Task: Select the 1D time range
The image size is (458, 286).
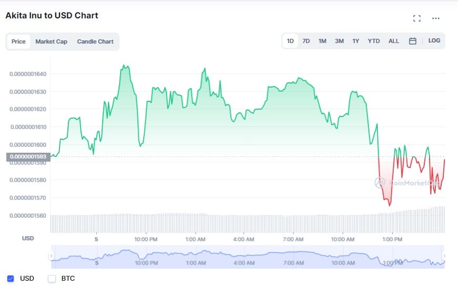Action: (x=290, y=41)
